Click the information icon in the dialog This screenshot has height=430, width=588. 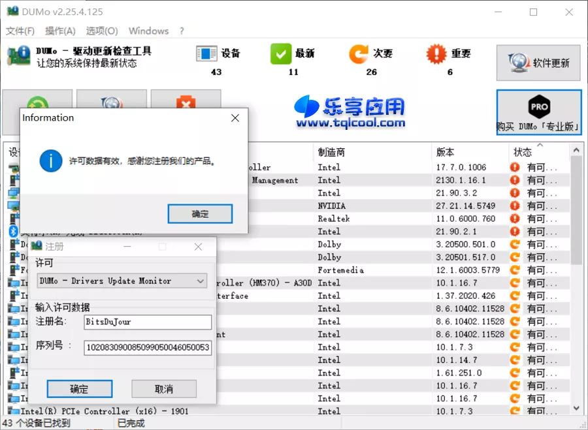[51, 161]
